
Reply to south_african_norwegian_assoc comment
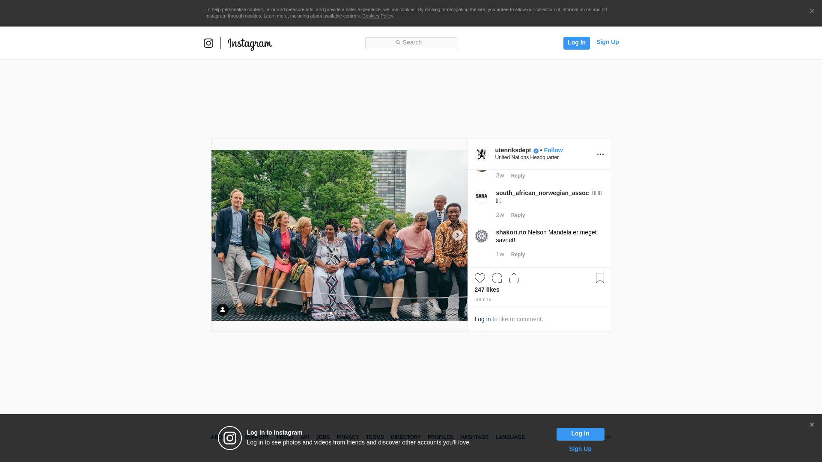click(x=518, y=215)
